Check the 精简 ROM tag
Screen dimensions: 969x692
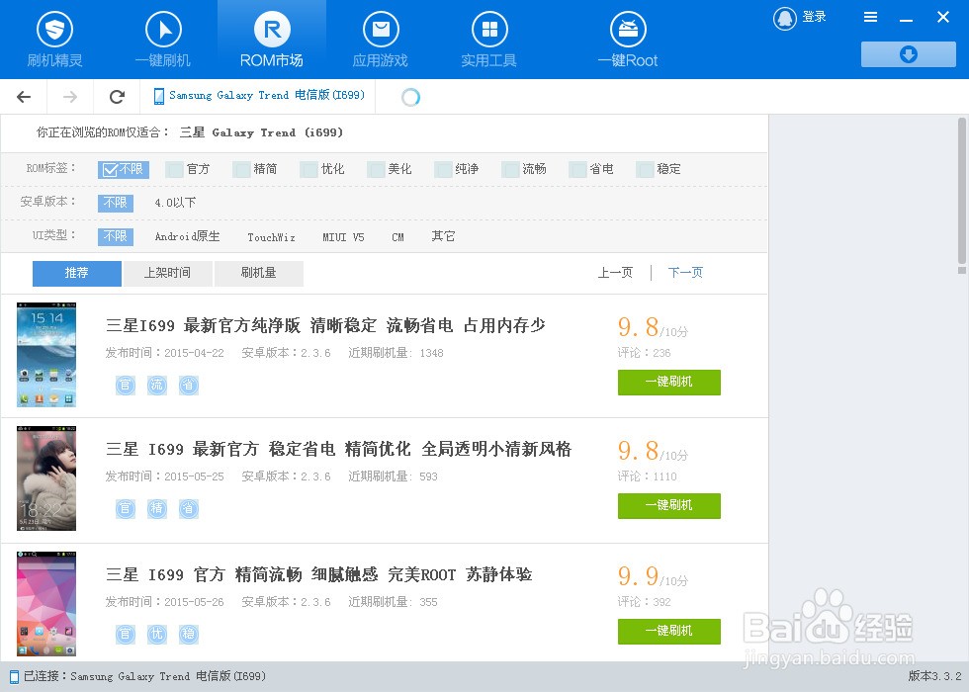tap(241, 169)
